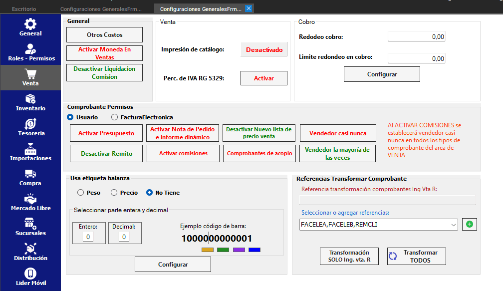This screenshot has width=503, height=291.
Task: Open Mercado Libre handshake icon
Action: pyautogui.click(x=30, y=199)
